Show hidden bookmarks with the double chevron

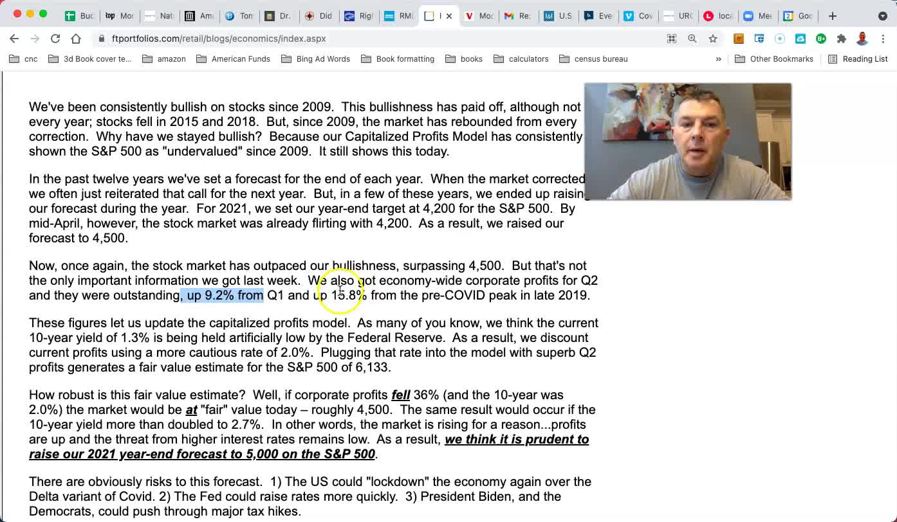pyautogui.click(x=718, y=59)
